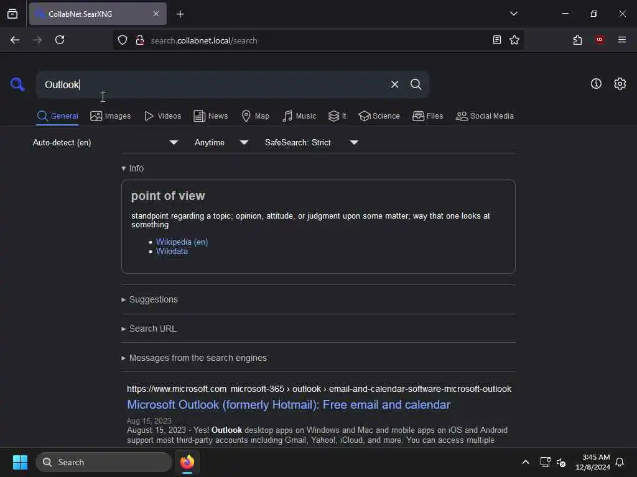
Task: Open Firefox View recent browsing icon
Action: [x=12, y=14]
